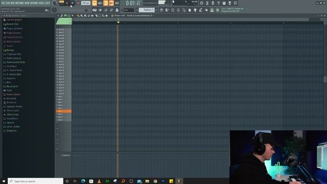Click the target channel icon before Piano roll title
This screenshot has width=327, height=184.
(112, 16)
